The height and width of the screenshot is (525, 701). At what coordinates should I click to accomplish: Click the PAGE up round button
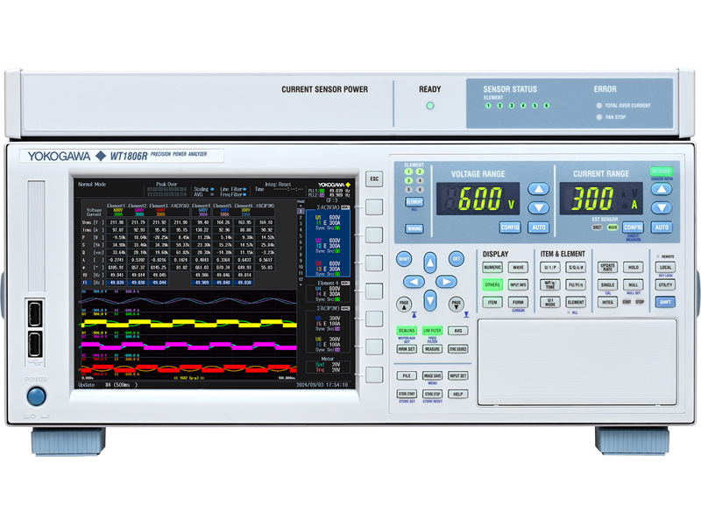coord(404,304)
